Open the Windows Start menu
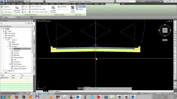 tap(3, 97)
